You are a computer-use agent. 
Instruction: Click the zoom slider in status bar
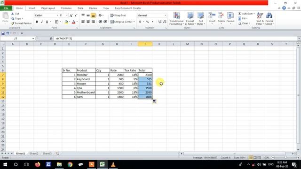(x=285, y=158)
